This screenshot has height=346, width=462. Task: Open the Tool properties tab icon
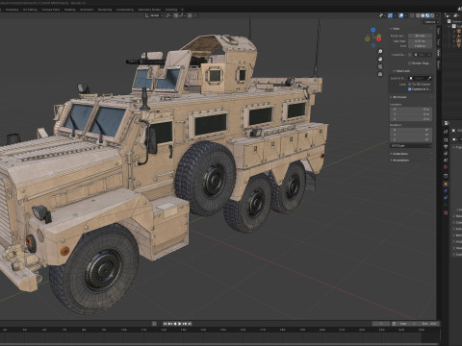(x=446, y=132)
